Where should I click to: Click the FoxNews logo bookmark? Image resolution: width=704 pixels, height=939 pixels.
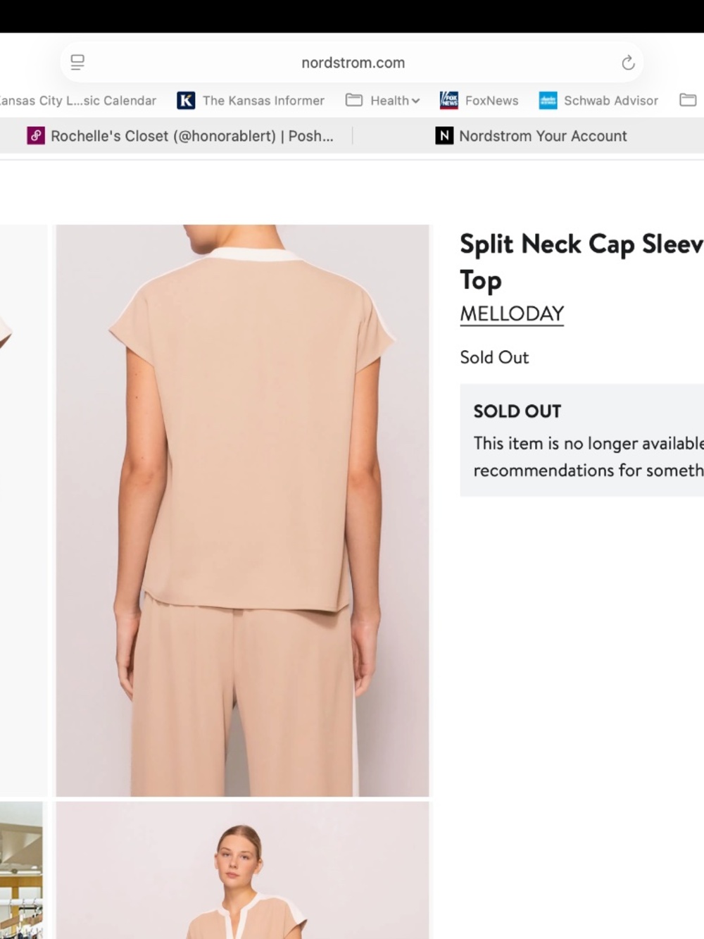(x=448, y=101)
